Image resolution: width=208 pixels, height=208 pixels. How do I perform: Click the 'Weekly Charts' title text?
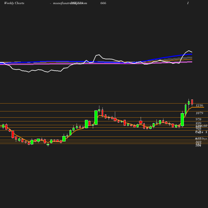click(14, 3)
